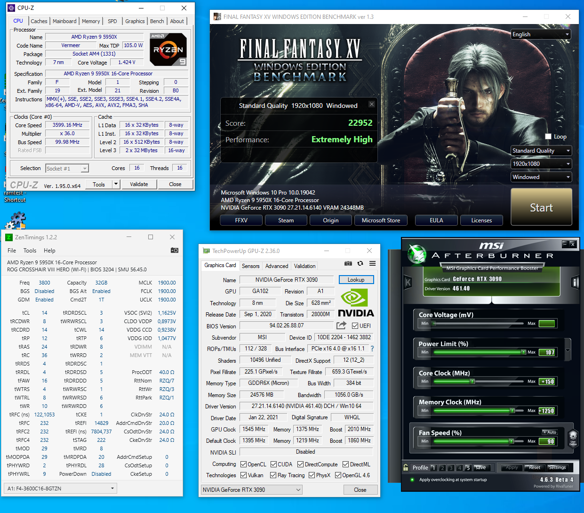Toggle apply overclocking at system startup
584x513 pixels.
412,480
